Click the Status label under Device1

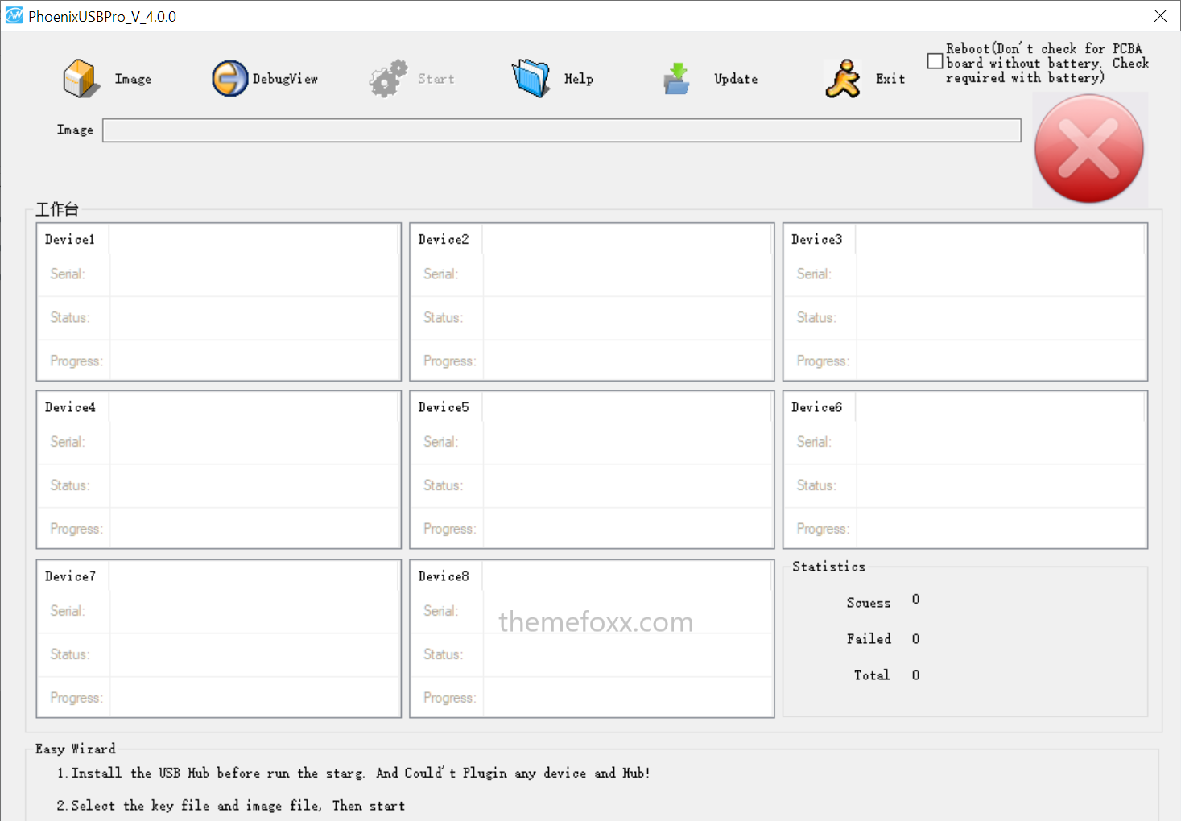tap(70, 318)
